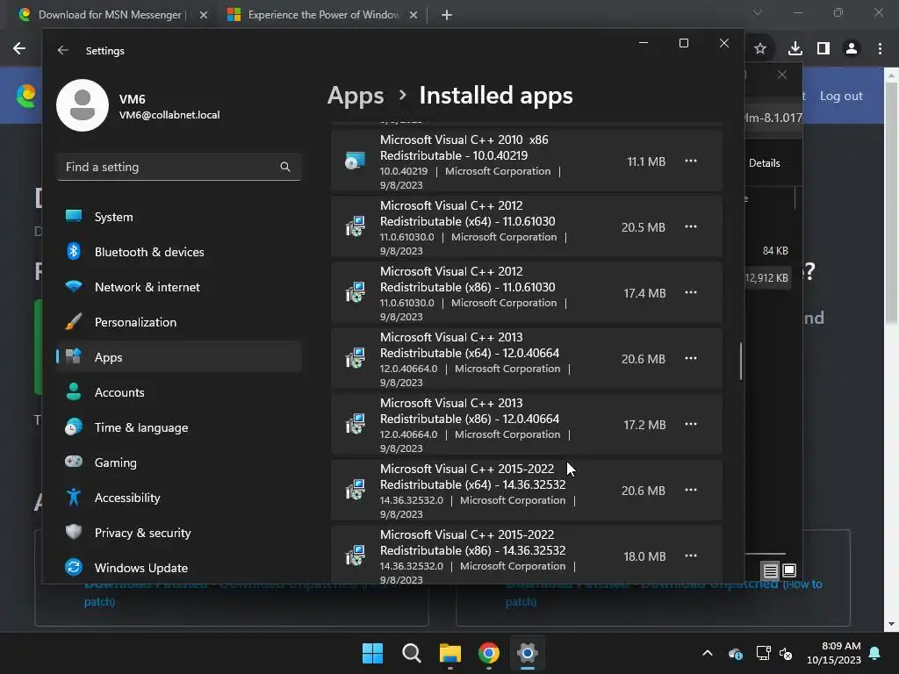
Task: Click the Visual C++ 2013 x86 installer icon
Action: (355, 425)
